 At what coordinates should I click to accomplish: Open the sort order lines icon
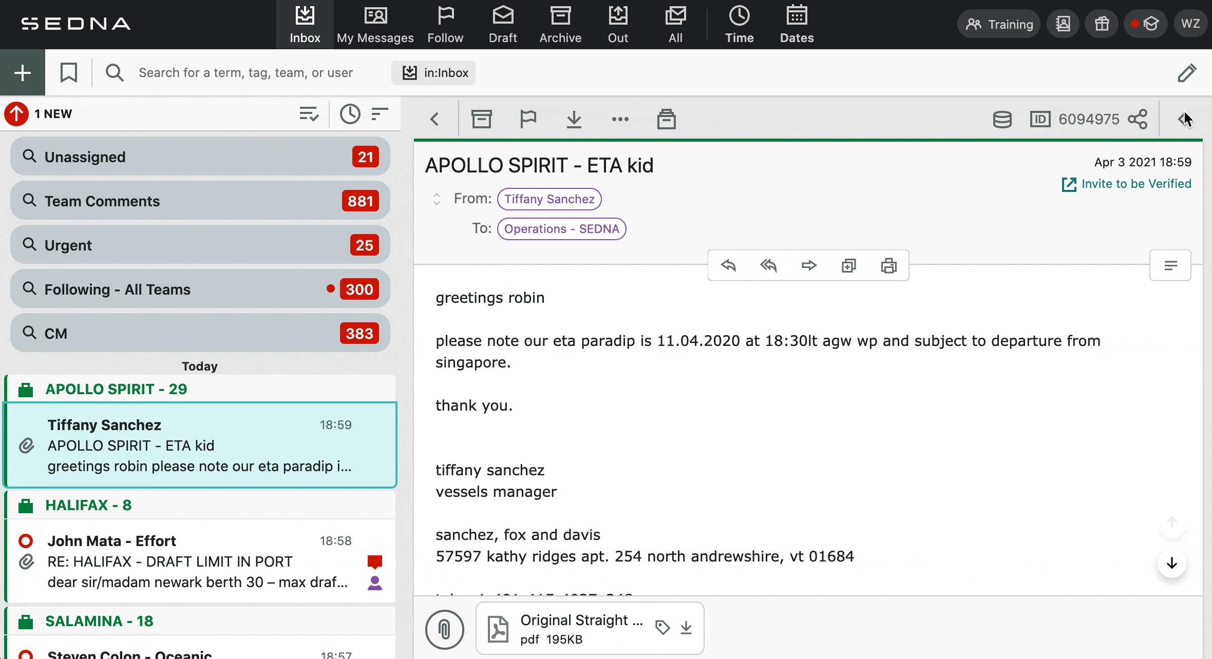380,113
